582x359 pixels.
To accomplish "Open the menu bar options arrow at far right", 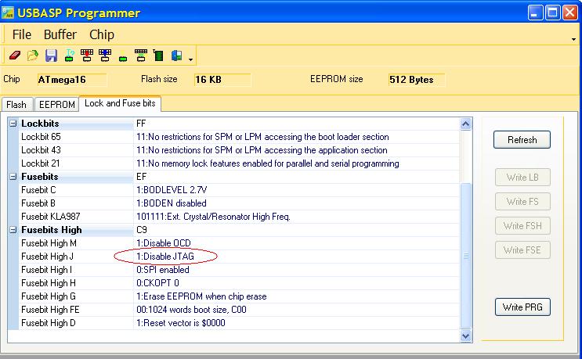I will pyautogui.click(x=574, y=39).
